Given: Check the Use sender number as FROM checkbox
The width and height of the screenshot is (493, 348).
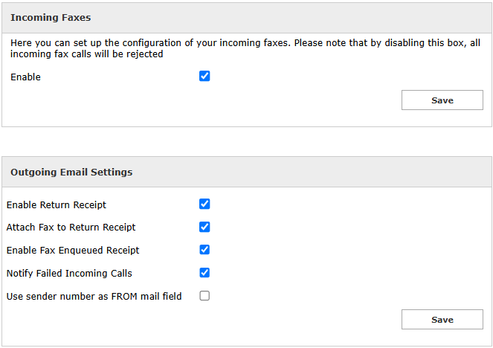Looking at the screenshot, I should coord(204,296).
